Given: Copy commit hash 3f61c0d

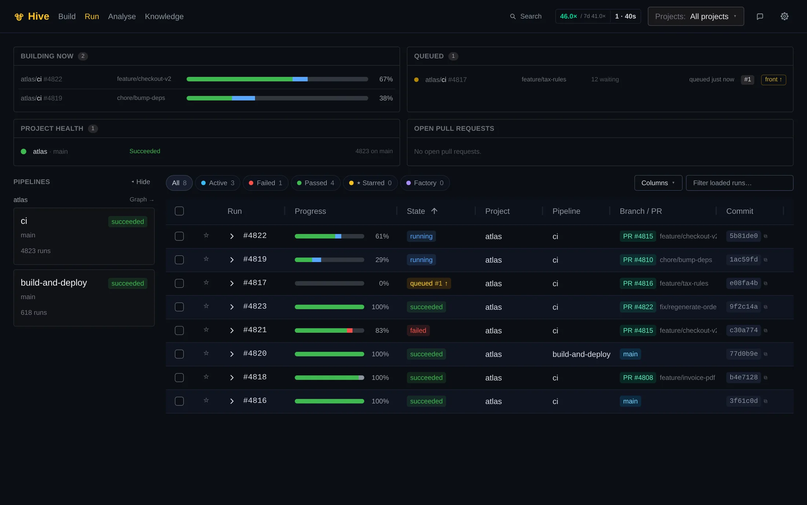Looking at the screenshot, I should (766, 401).
